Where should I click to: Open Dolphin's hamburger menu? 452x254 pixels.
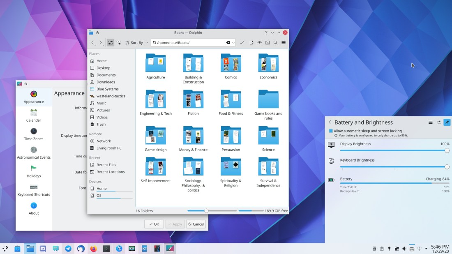coord(284,43)
